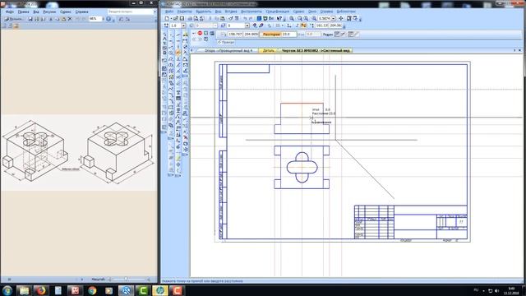Image resolution: width=526 pixels, height=296 pixels.
Task: Open Google Chrome from taskbar
Action: [x=92, y=290]
